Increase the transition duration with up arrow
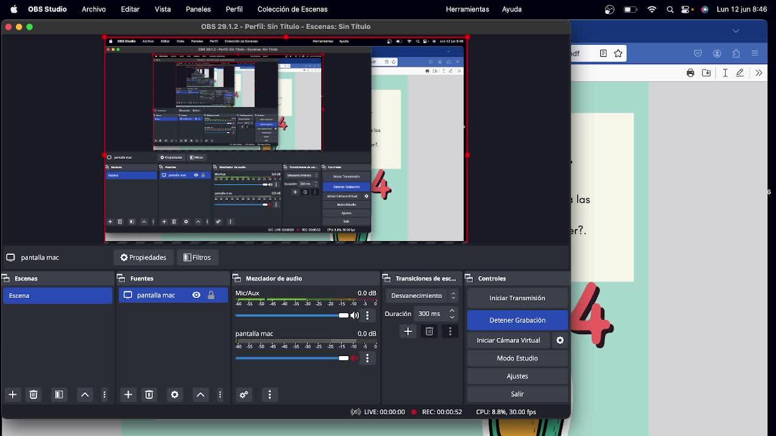 (452, 311)
